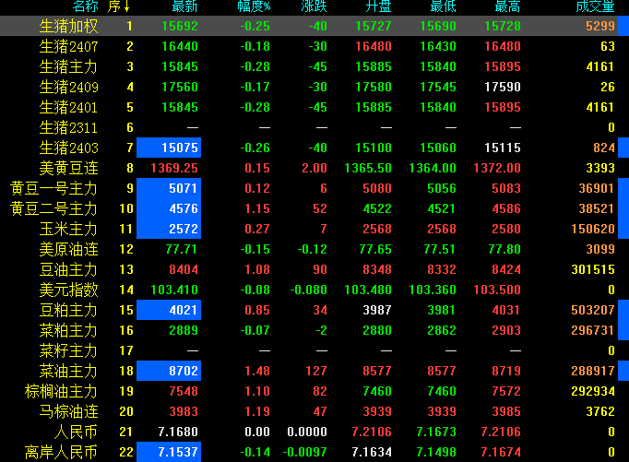Click the opening price 3987
Screen dimensions: 629x462
point(377,310)
